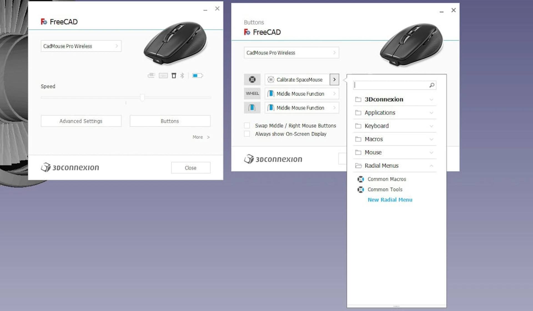The width and height of the screenshot is (533, 311).
Task: Click the USB receiver status icon
Action: click(x=174, y=76)
